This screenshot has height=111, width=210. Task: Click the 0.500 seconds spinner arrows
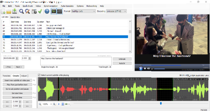(x=20, y=102)
